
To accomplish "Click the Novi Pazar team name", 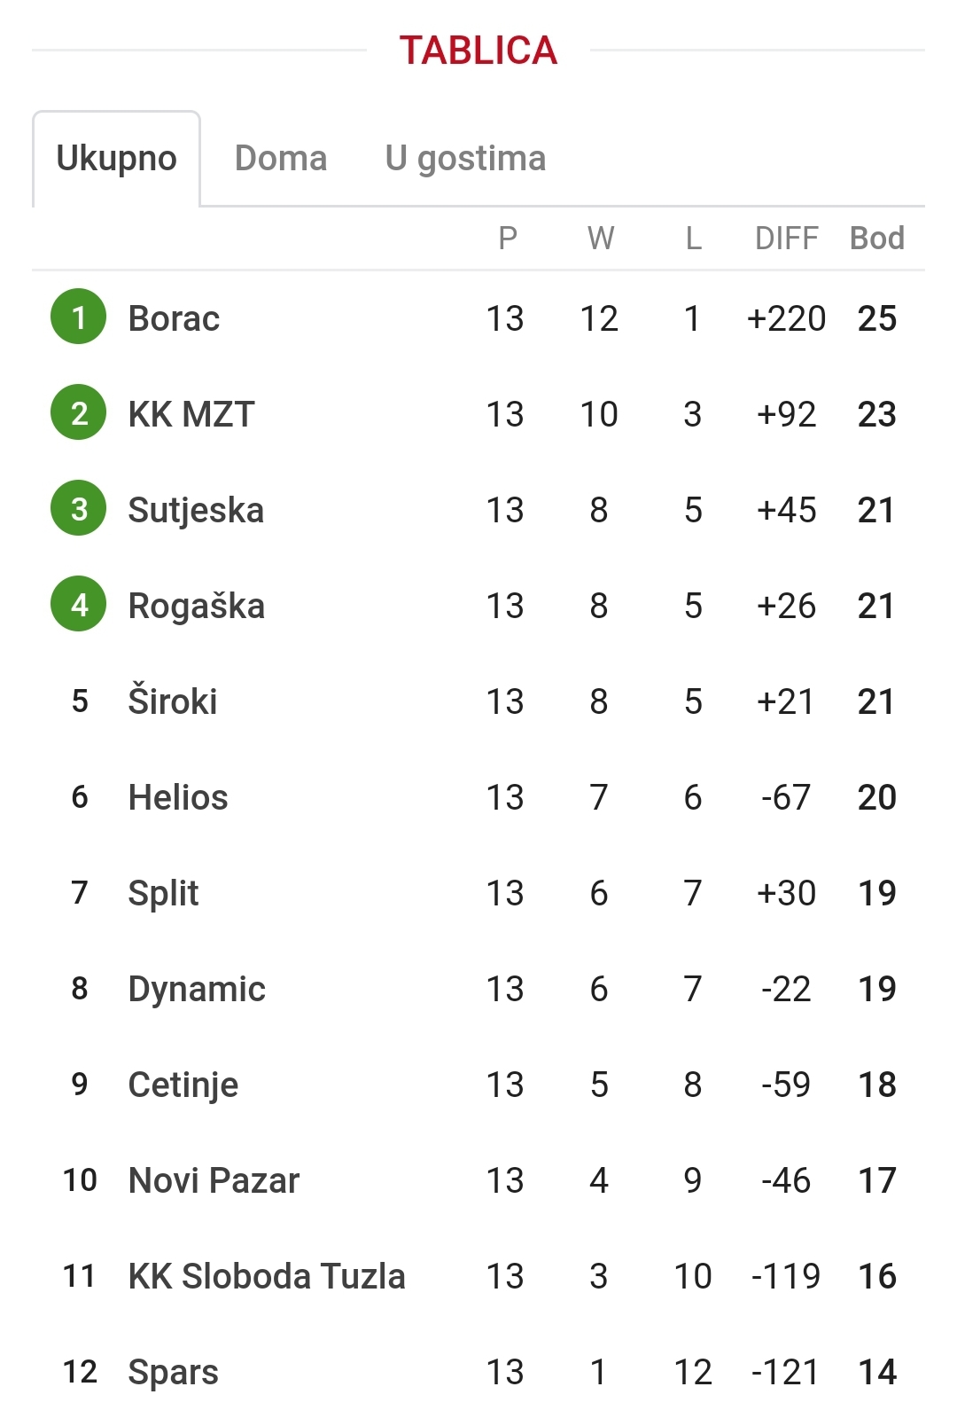I will pyautogui.click(x=214, y=1180).
